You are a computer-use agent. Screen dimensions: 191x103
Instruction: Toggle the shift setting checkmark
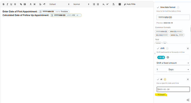pyautogui.click(x=158, y=48)
